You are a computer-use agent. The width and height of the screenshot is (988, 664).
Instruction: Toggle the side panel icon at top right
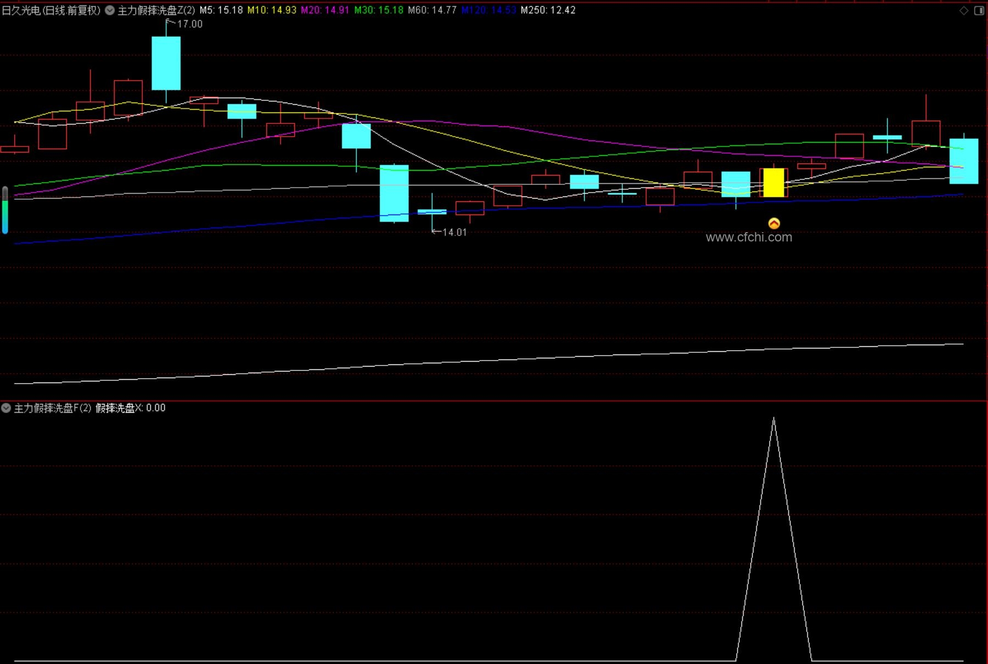pyautogui.click(x=979, y=10)
